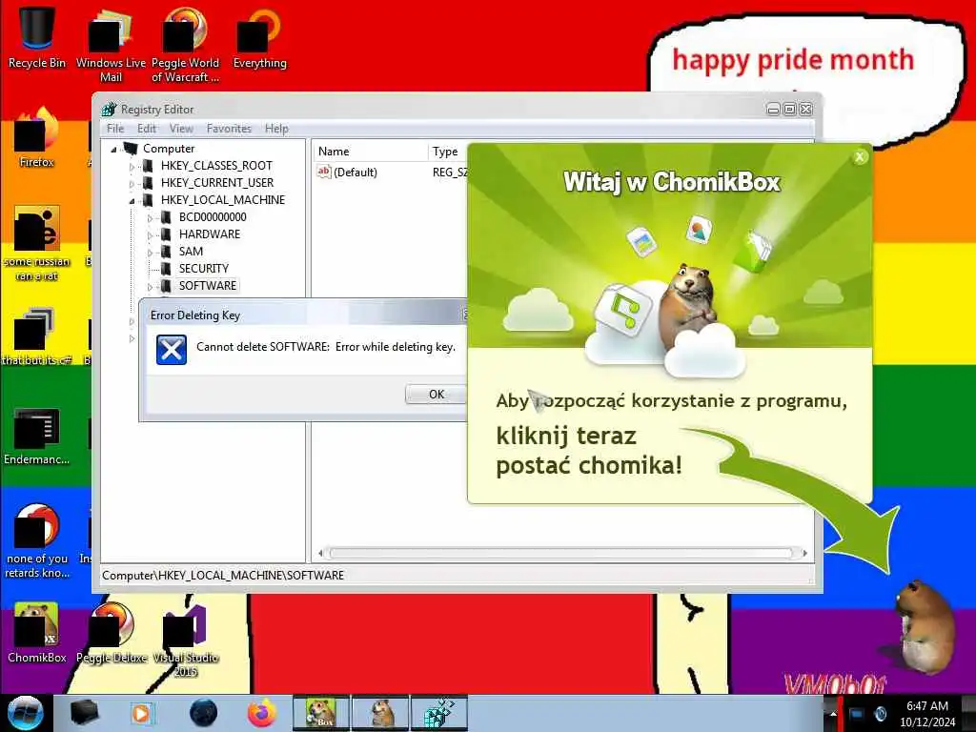The width and height of the screenshot is (976, 732).
Task: Click the horizontal scrollbar track in values pane
Action: [x=562, y=553]
